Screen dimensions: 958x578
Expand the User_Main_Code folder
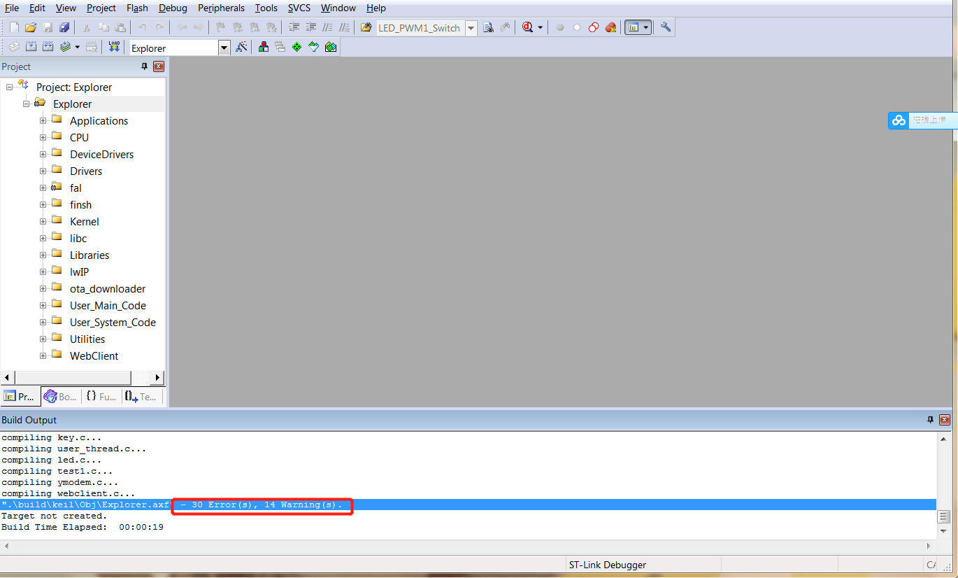pos(43,305)
